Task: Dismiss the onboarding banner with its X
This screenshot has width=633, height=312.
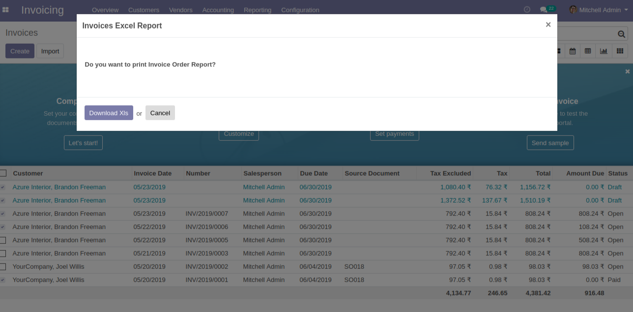Action: point(628,72)
